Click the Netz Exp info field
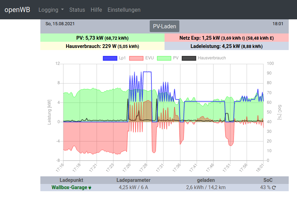Screen dimensions: 297x215 pyautogui.click(x=227, y=38)
